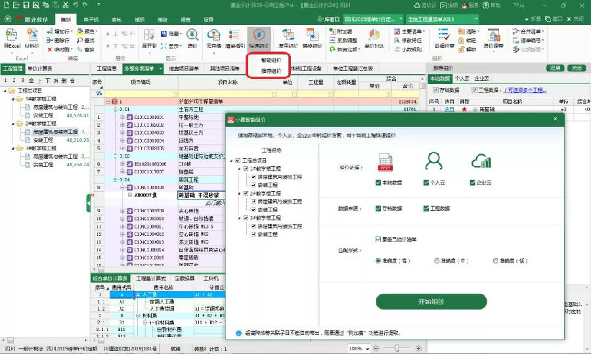Choose 智能组价 from the dropdown menu
This screenshot has width=591, height=354.
coord(271,60)
